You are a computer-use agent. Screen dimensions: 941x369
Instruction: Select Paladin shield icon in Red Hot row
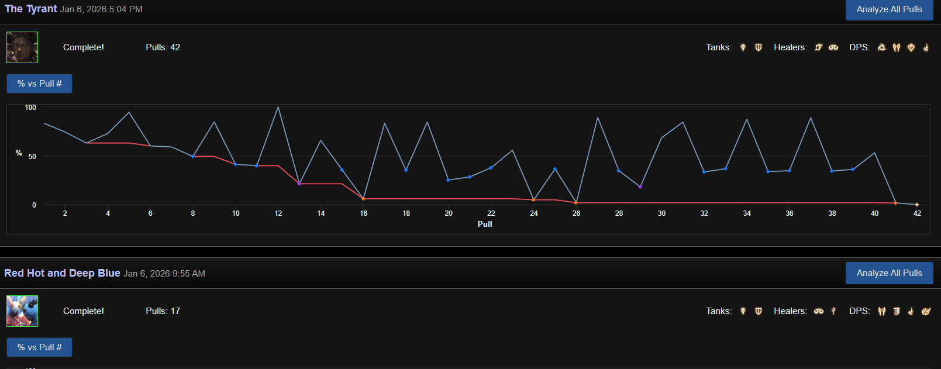point(759,311)
